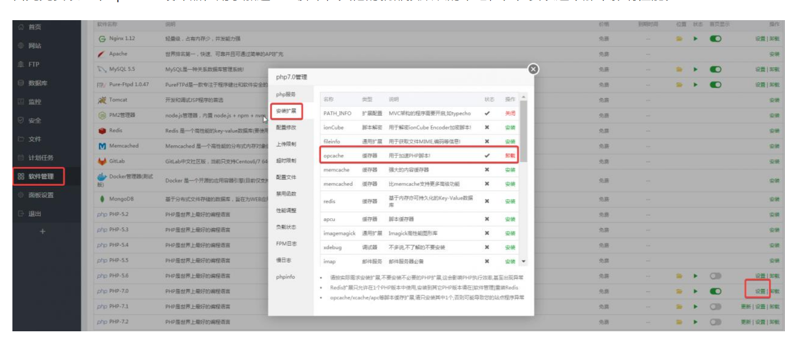Switch to 配置修改 tab in dialog
This screenshot has height=338, width=785.
286,127
